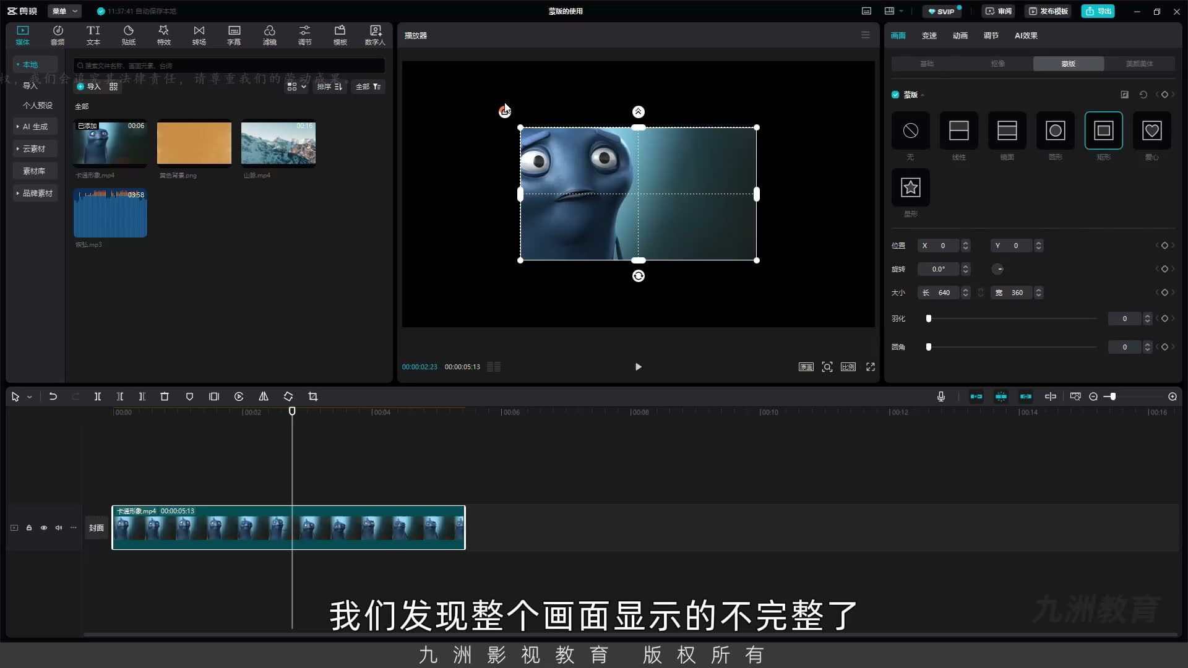Image resolution: width=1188 pixels, height=668 pixels.
Task: Play the preview video
Action: (x=639, y=367)
